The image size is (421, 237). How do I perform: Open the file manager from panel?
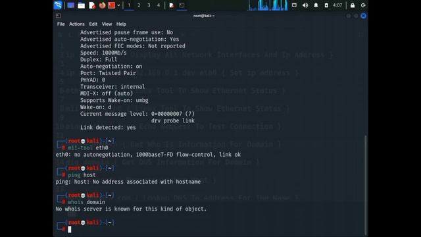(81, 5)
